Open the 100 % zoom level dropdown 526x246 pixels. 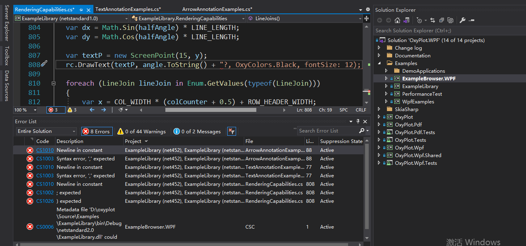[26, 110]
